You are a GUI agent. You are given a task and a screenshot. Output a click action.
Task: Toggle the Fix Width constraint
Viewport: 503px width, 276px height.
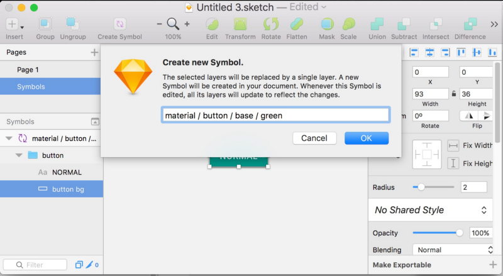(453, 146)
